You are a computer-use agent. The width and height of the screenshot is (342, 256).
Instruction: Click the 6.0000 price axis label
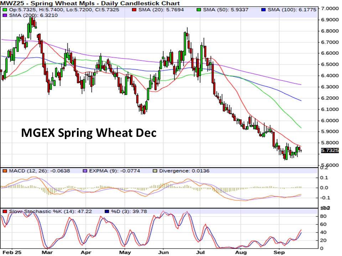click(330, 121)
